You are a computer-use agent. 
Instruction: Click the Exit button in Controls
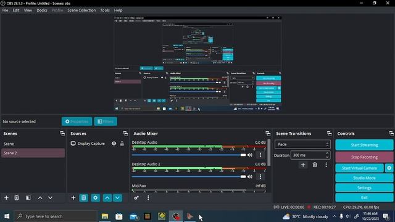364,197
